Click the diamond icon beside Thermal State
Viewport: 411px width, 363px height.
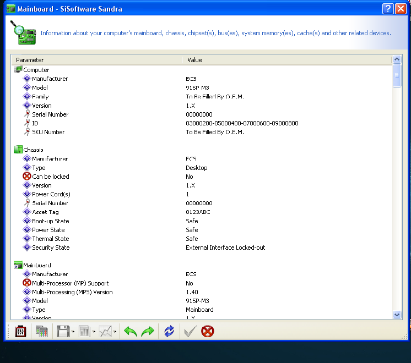(27, 238)
